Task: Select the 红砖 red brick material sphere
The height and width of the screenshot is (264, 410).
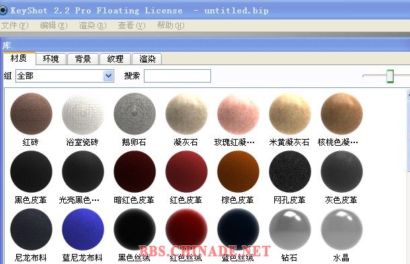Action: pos(31,114)
